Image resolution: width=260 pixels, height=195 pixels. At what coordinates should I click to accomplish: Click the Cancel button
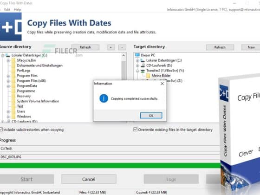point(89,179)
